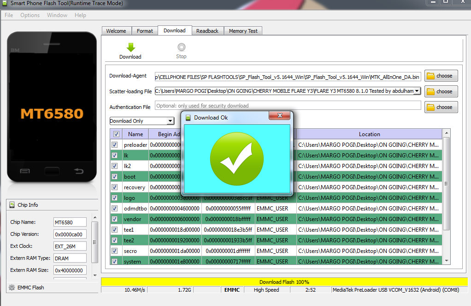
Task: Click the Download-Agent path field
Action: [x=288, y=77]
